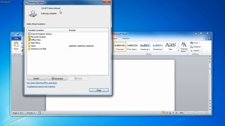Click the zoom slider handle in Word

point(195,113)
